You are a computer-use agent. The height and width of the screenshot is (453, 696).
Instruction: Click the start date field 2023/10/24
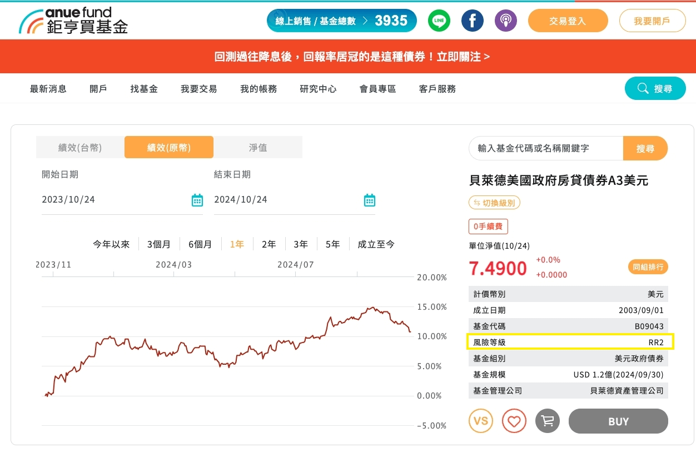click(122, 200)
